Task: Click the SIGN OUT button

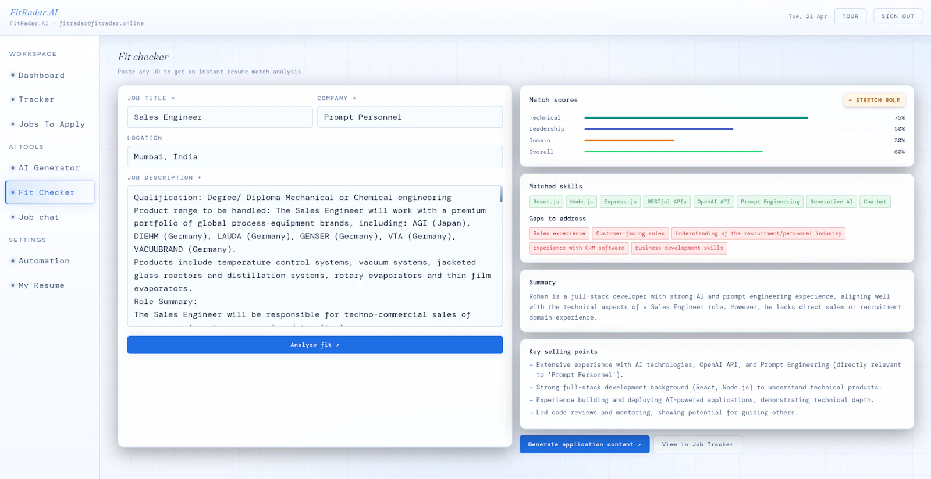Action: [x=898, y=16]
